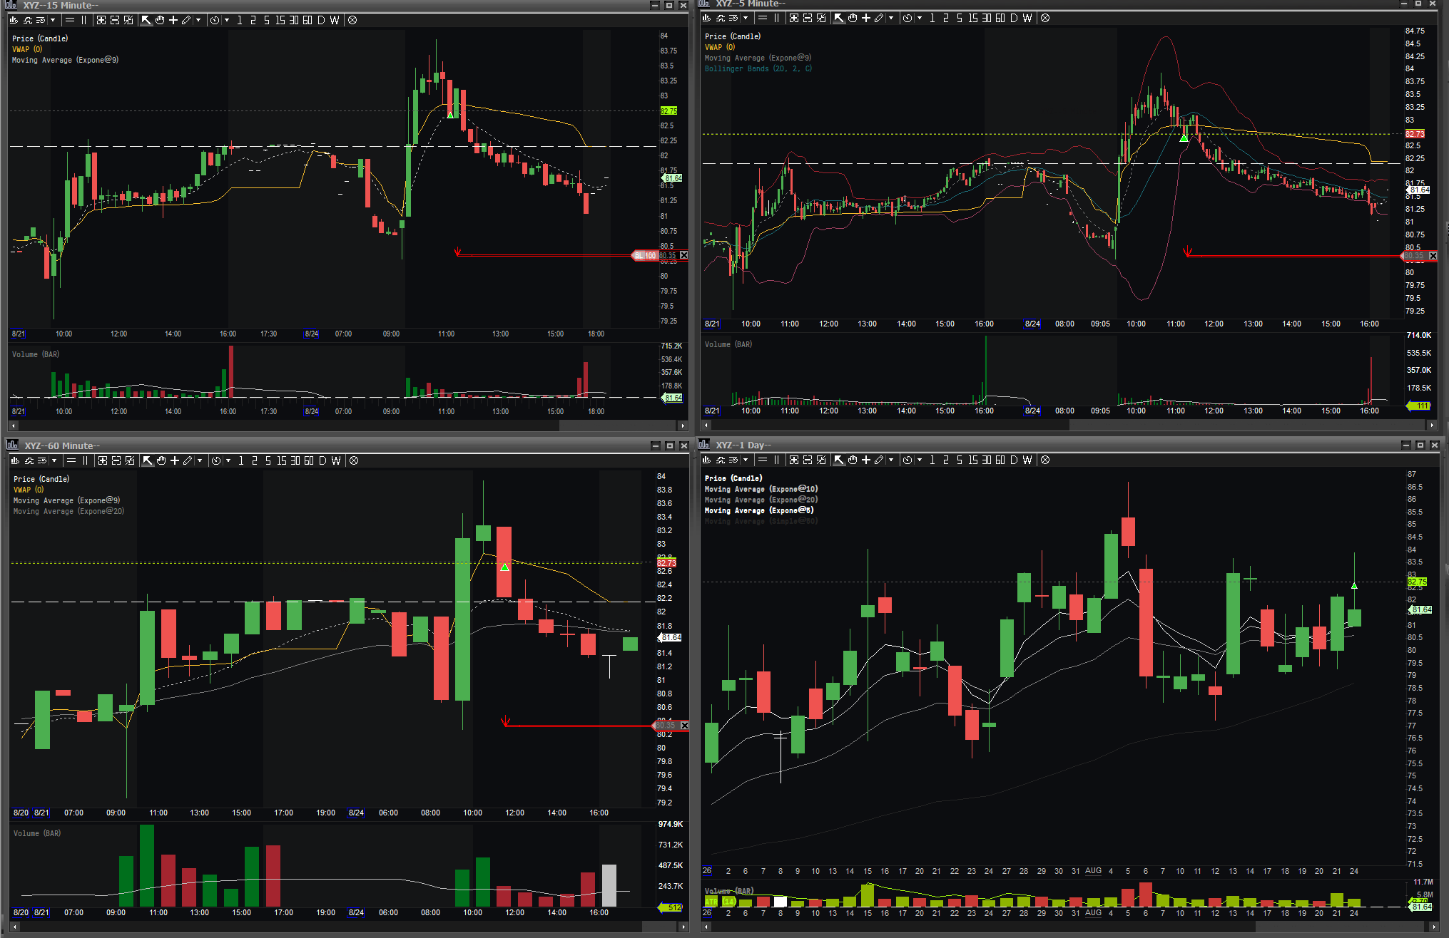Zoom out on the 15 Minute chart
This screenshot has width=1449, height=938.
[x=115, y=20]
